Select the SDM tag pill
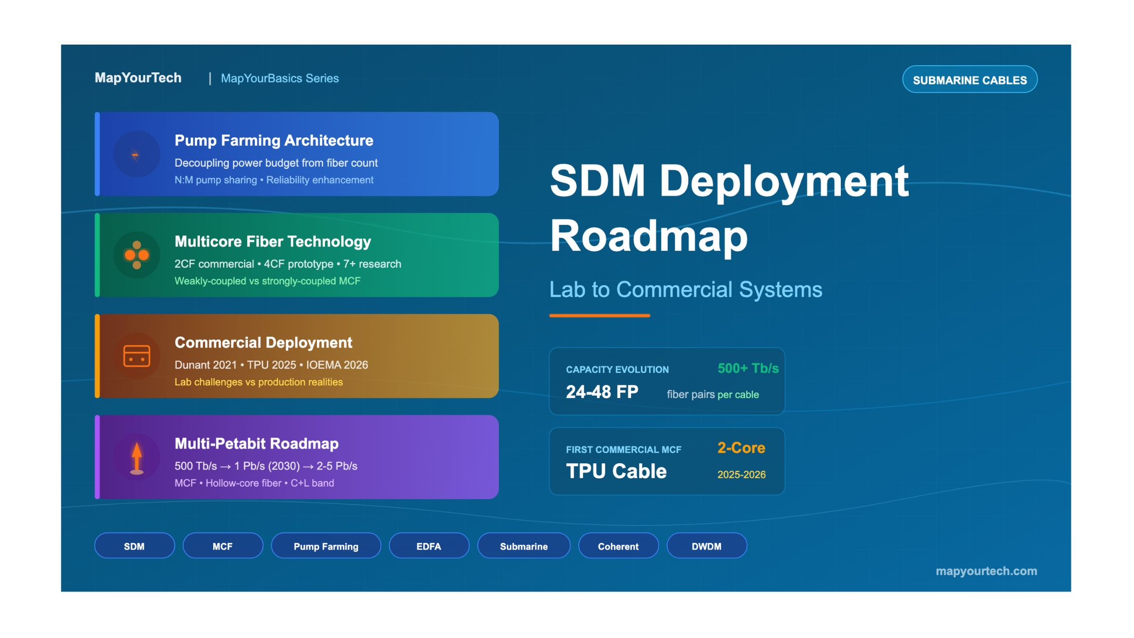This screenshot has height=638, width=1134. coord(134,546)
